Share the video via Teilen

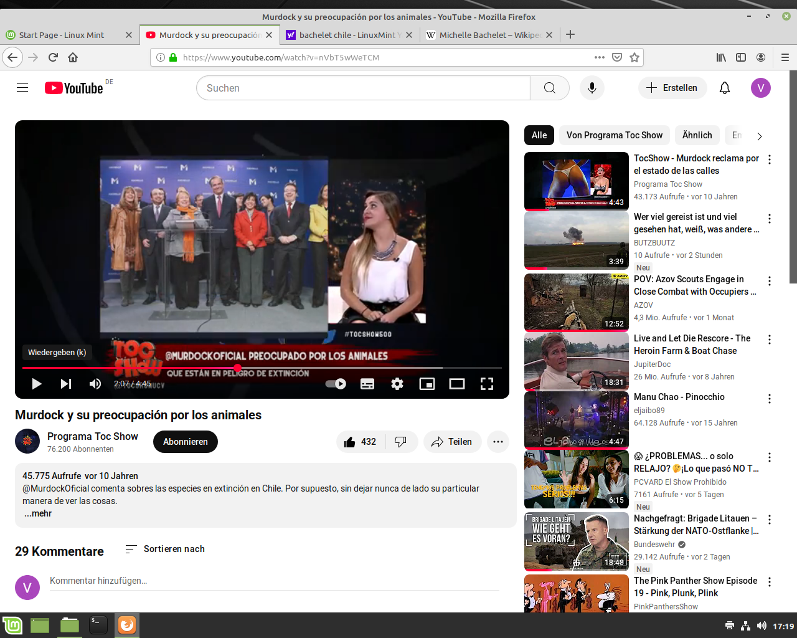(453, 442)
